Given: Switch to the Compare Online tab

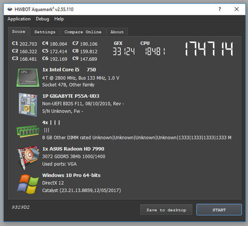Looking at the screenshot, I should 83,32.
